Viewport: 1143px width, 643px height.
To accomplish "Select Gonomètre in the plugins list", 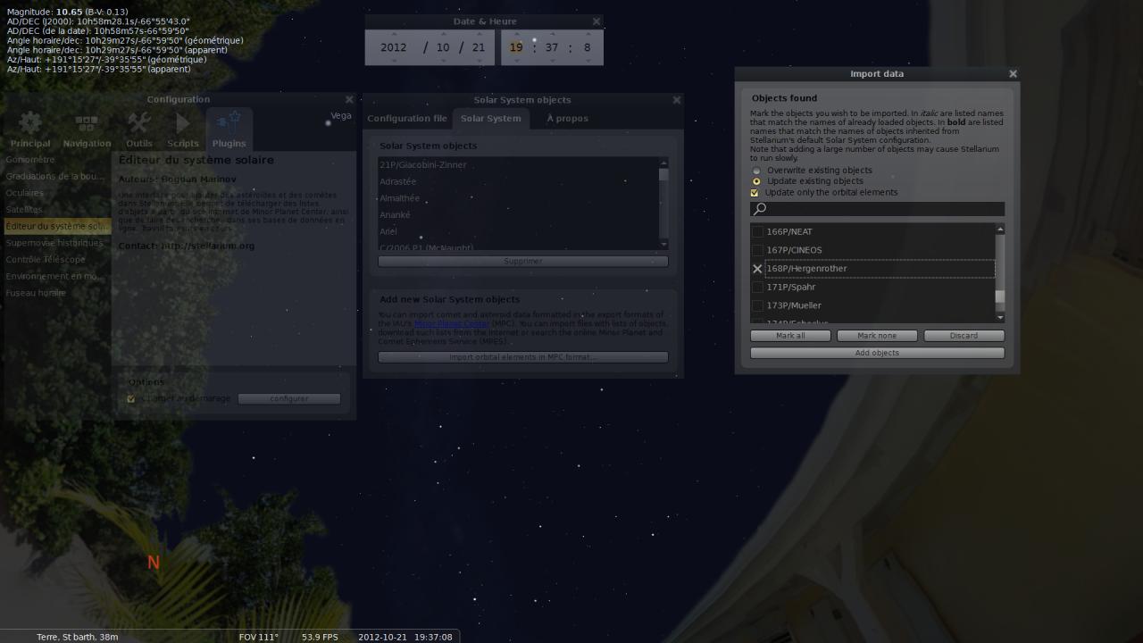I will 57,160.
